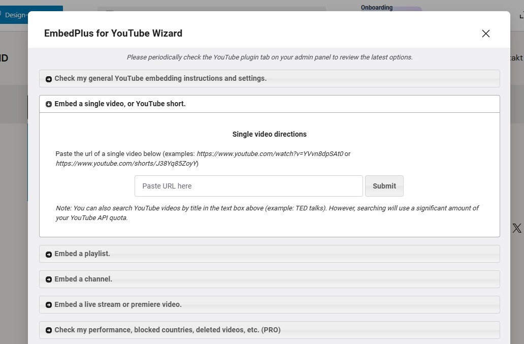This screenshot has width=524, height=344.
Task: Click the 'Please periodically check the YouTube plugin' notice
Action: (270, 57)
